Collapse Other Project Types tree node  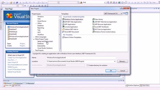point(34,39)
